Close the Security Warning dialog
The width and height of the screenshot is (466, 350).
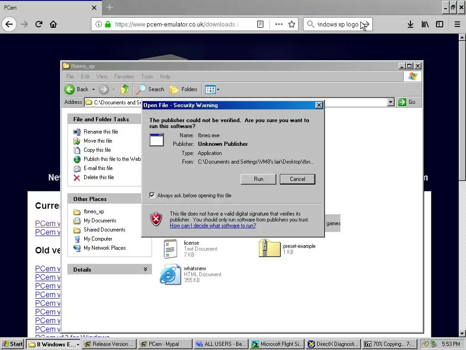tap(319, 105)
